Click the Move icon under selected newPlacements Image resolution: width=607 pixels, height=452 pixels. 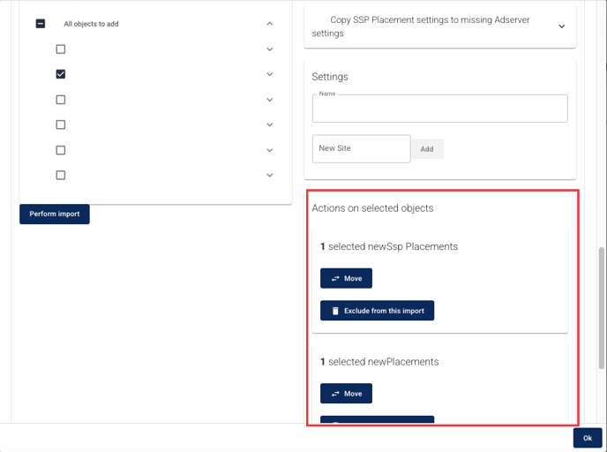(x=335, y=394)
